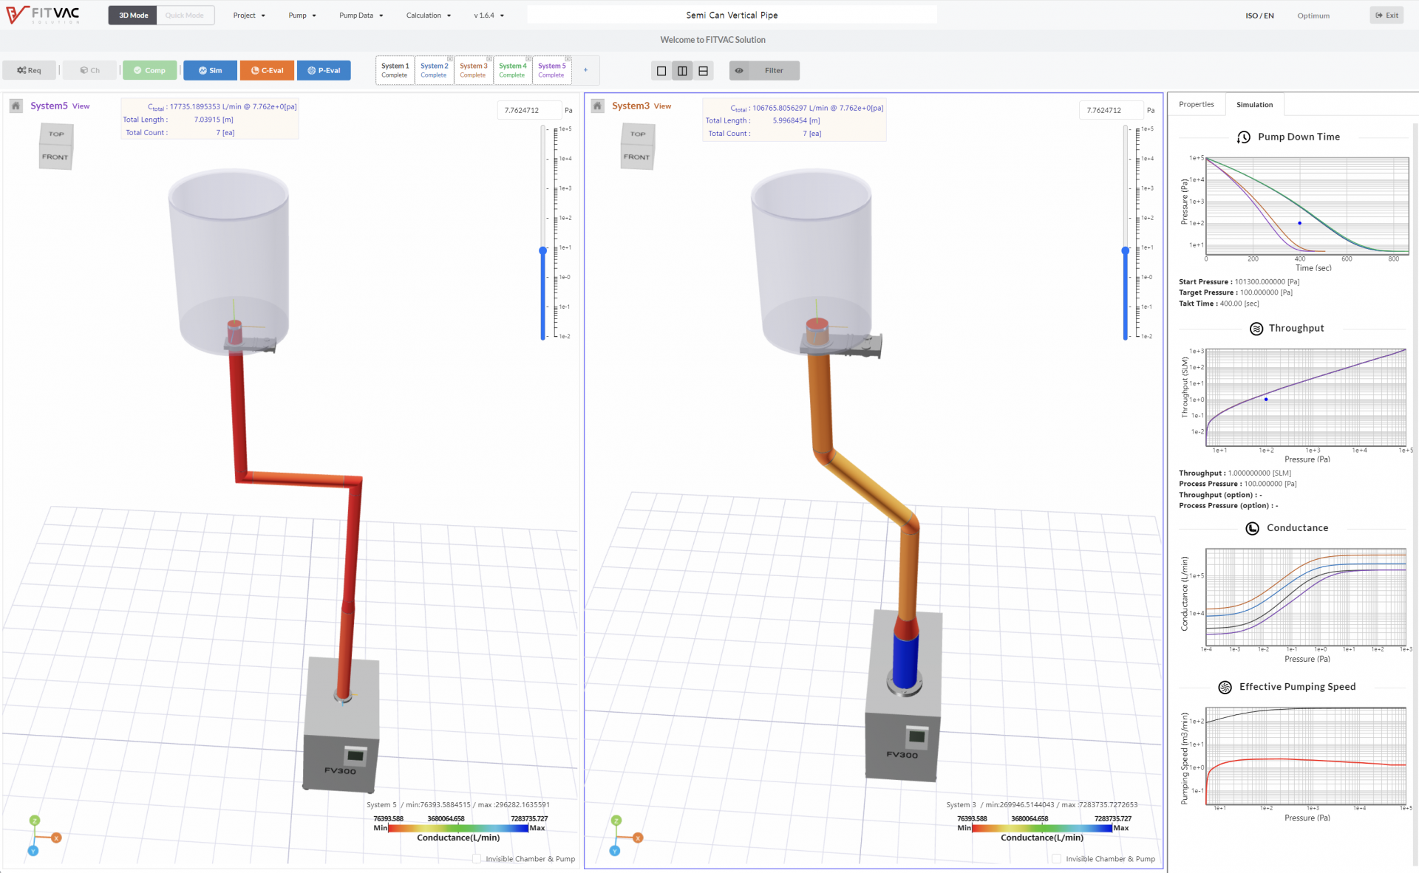Click the FRONT face of right view cube
The height and width of the screenshot is (873, 1419).
coord(636,157)
